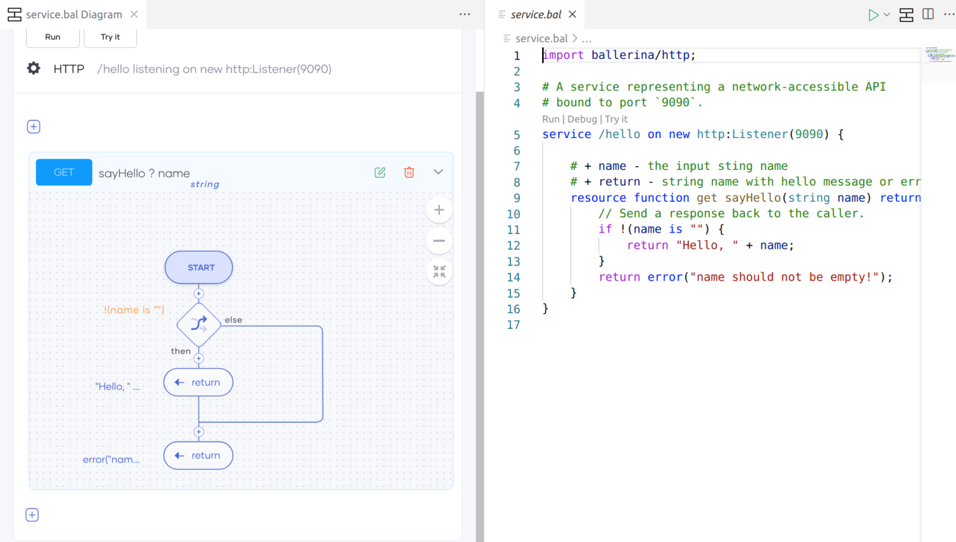Split the editor into two panes
Image resolution: width=956 pixels, height=542 pixels.
pyautogui.click(x=928, y=14)
